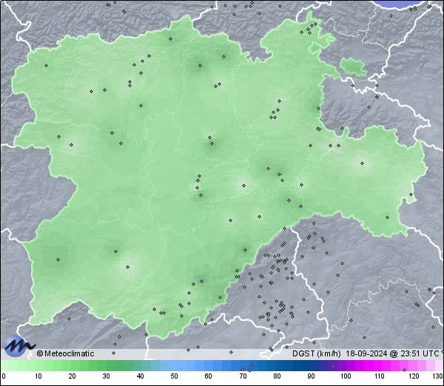Screen dimensions: 444x386
Task: Select the DGST (km/h) variable label
Action: pos(316,353)
